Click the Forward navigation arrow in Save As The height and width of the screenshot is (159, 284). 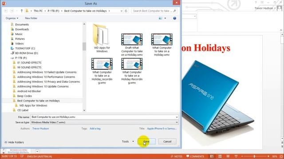pos(12,11)
